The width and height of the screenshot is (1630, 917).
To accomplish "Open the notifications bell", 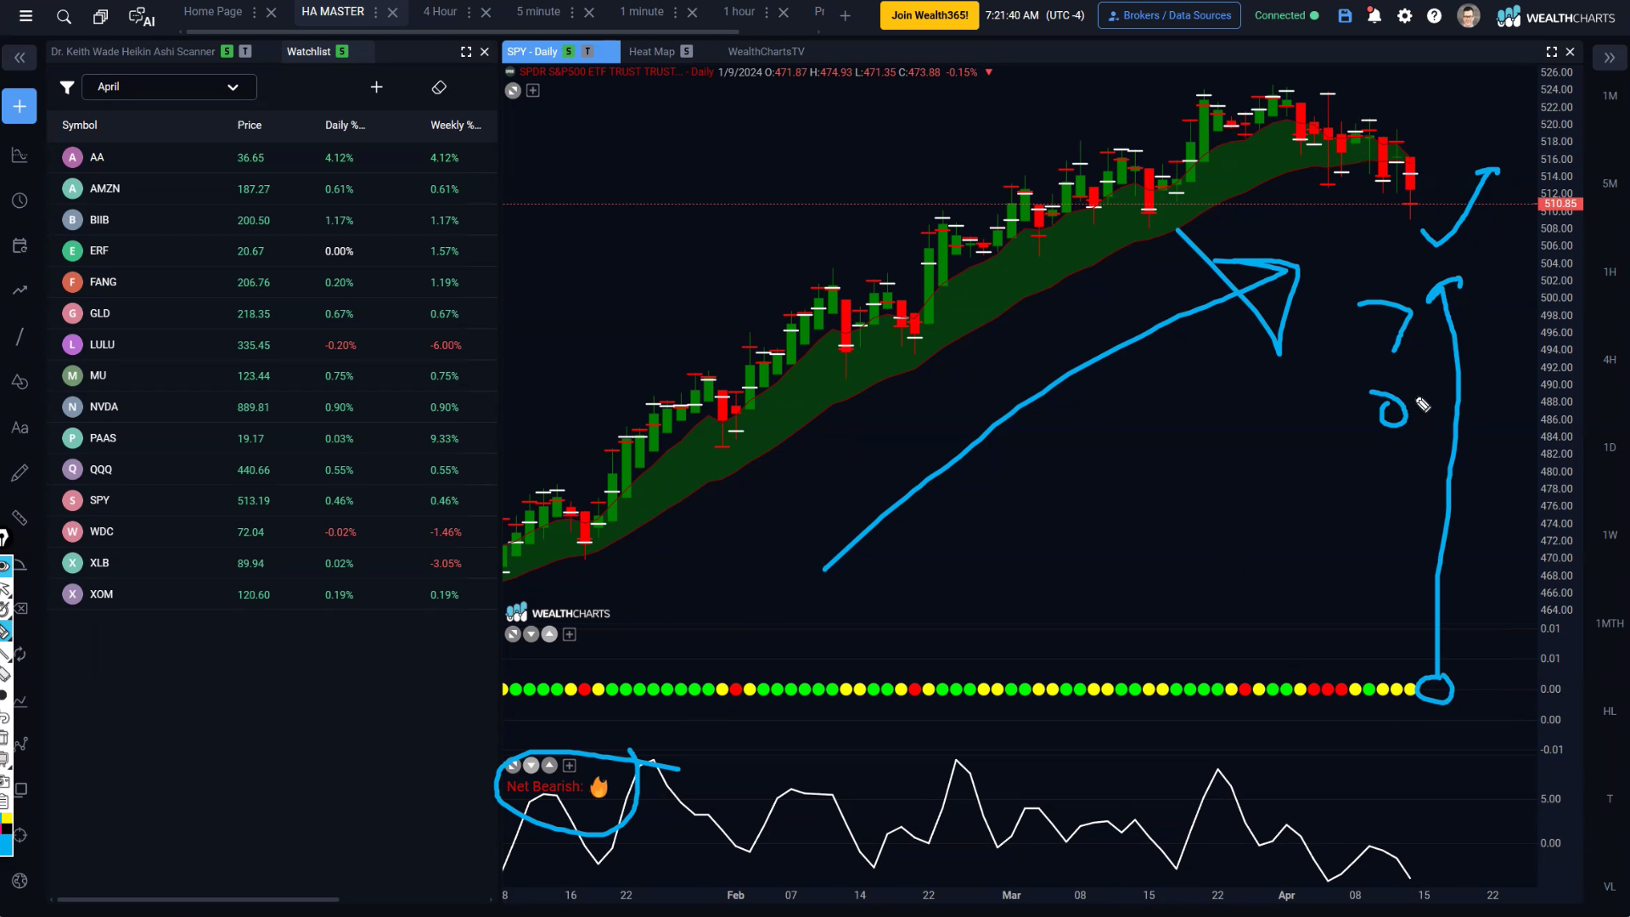I will pos(1374,15).
